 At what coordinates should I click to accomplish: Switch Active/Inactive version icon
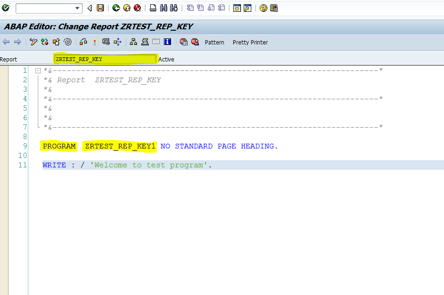[44, 42]
